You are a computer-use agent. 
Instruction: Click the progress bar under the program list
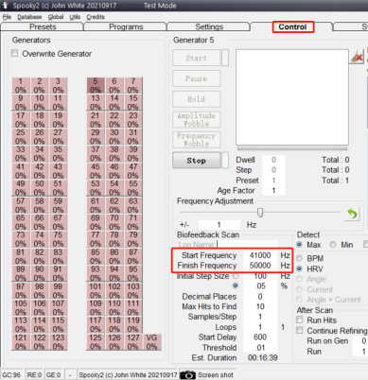tap(292, 148)
